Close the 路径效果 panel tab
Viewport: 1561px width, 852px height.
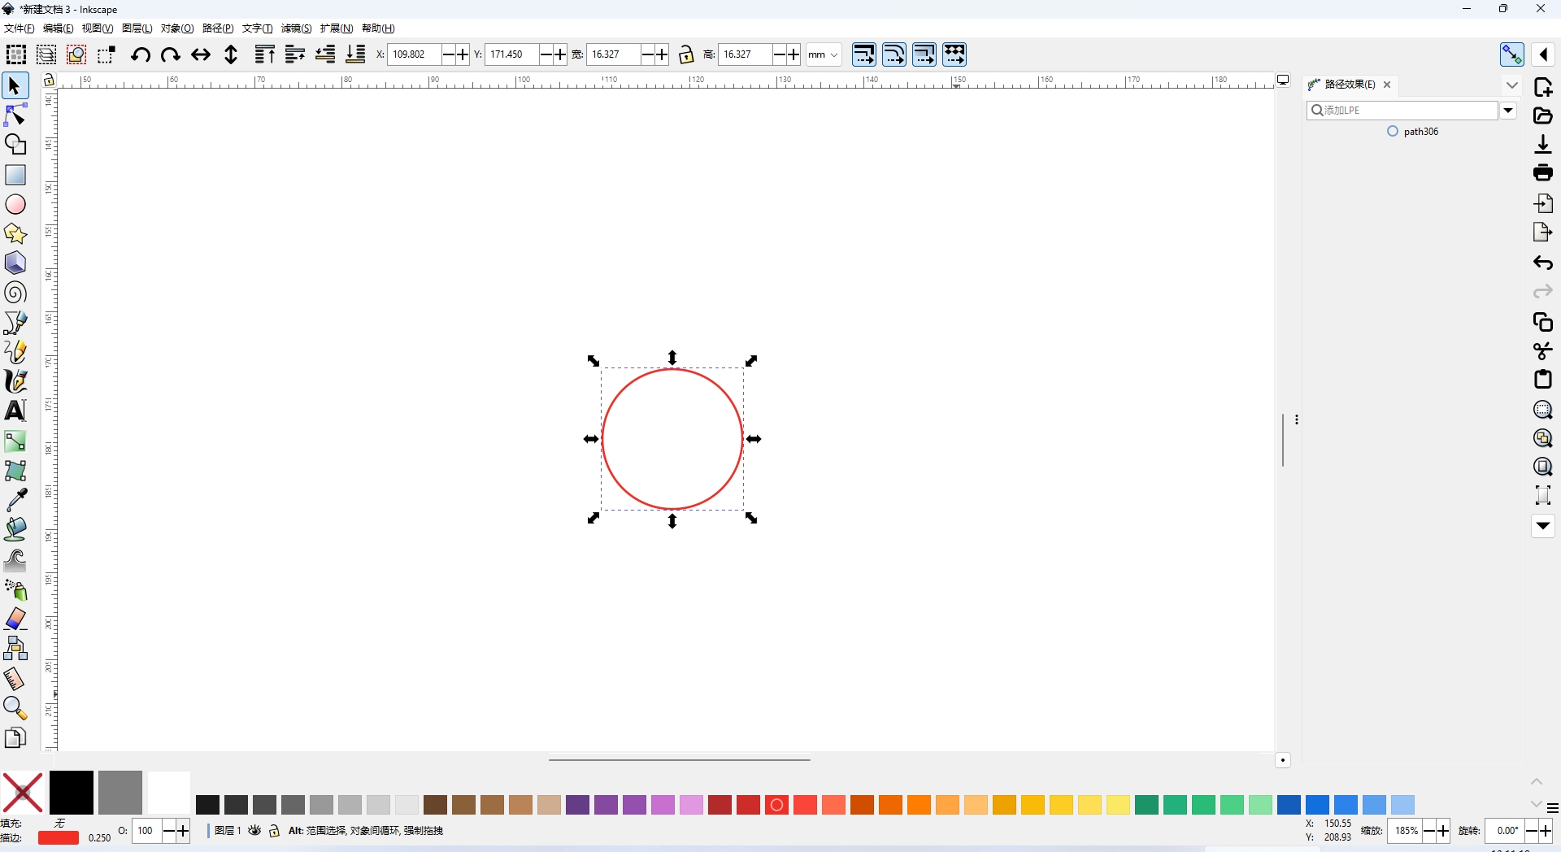[1388, 85]
